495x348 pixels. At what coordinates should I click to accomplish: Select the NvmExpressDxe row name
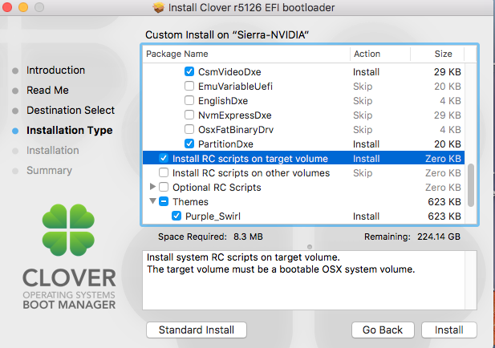(234, 115)
